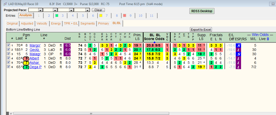276x115 pixels.
Task: Switch to the Entries tab
Action: pos(11,15)
